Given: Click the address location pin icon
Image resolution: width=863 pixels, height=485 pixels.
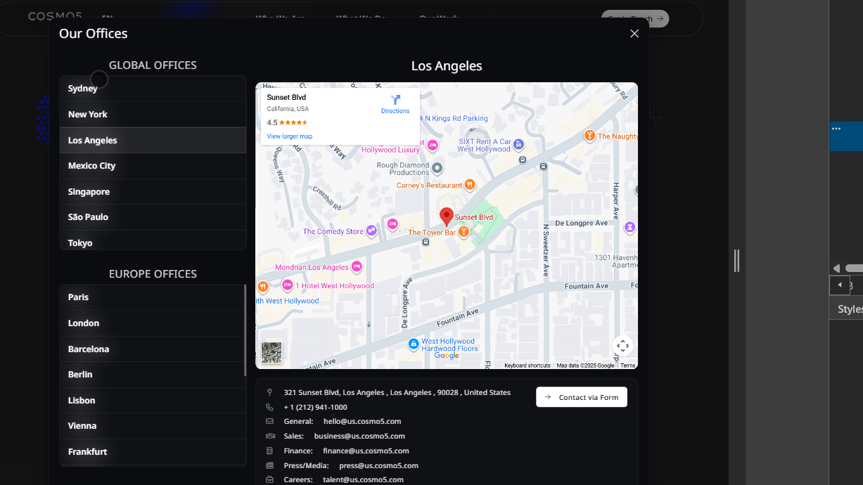Looking at the screenshot, I should pyautogui.click(x=269, y=392).
